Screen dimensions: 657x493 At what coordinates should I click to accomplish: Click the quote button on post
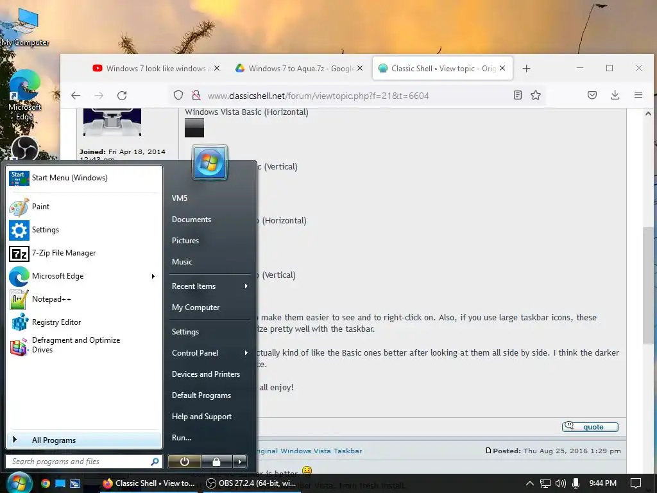pyautogui.click(x=590, y=427)
